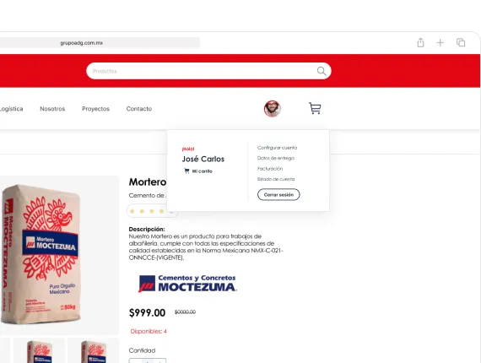The height and width of the screenshot is (363, 481).
Task: Show all tabs overview icon
Action: 461,42
